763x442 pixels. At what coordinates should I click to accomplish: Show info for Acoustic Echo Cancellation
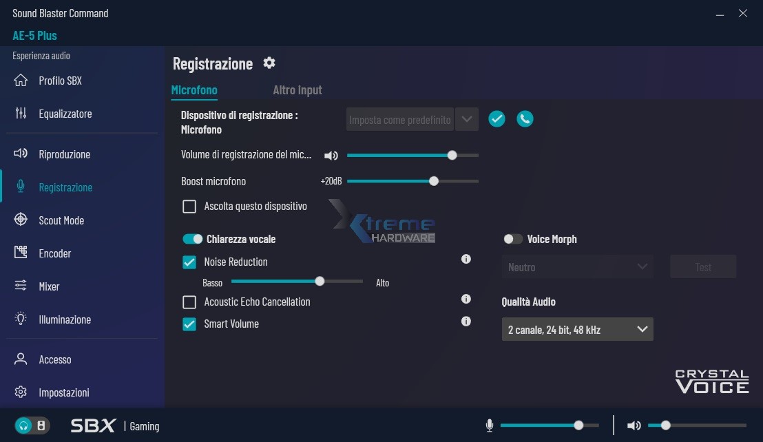[466, 299]
